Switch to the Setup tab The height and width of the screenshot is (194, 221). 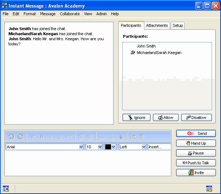pyautogui.click(x=178, y=26)
